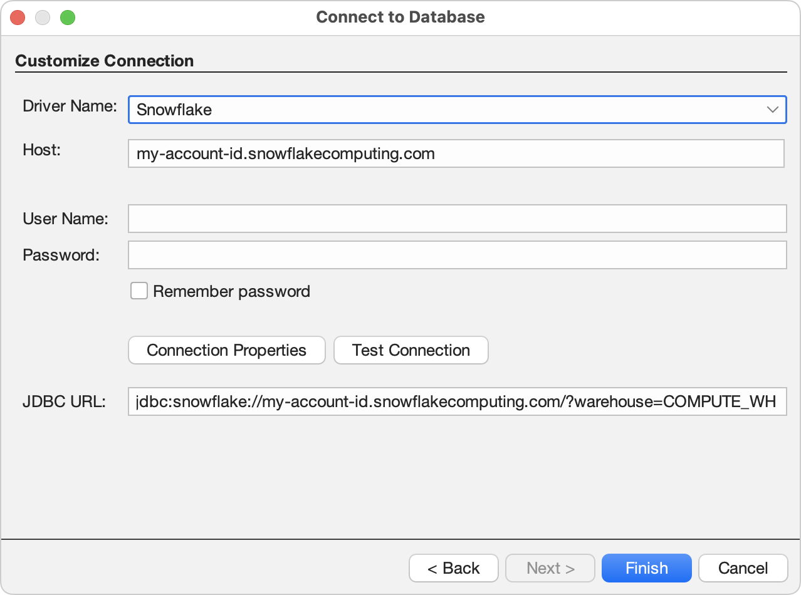Click the Test Connection button
The width and height of the screenshot is (801, 595).
(x=411, y=350)
